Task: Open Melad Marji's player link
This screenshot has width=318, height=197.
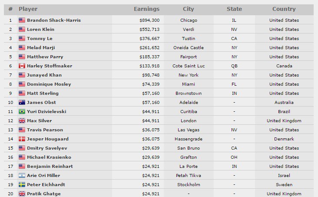Action: click(x=41, y=48)
